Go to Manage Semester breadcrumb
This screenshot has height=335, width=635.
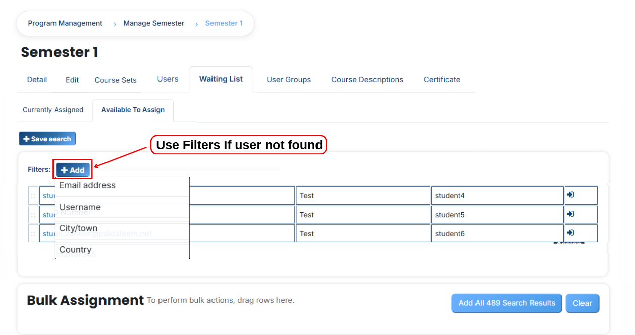pos(154,23)
